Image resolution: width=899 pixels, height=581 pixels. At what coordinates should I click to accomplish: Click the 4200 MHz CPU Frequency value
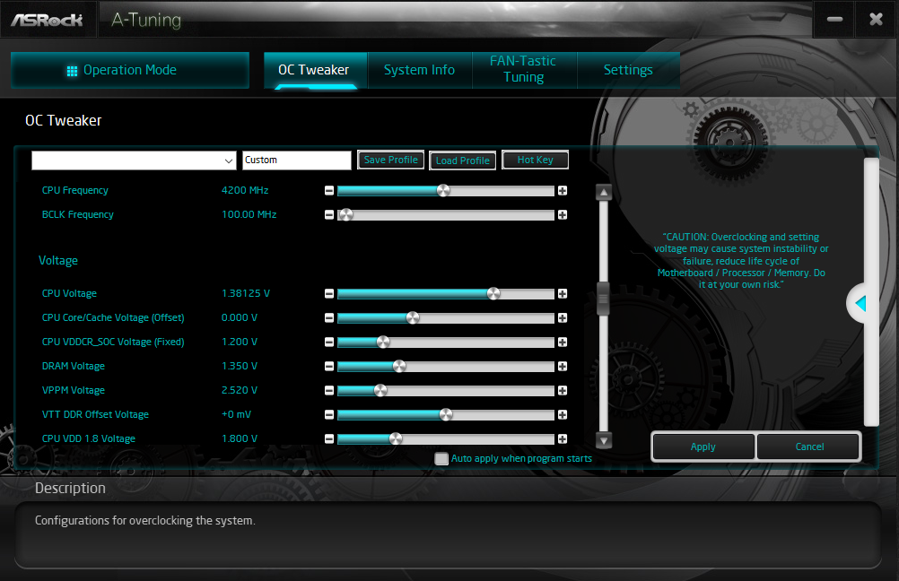[245, 190]
